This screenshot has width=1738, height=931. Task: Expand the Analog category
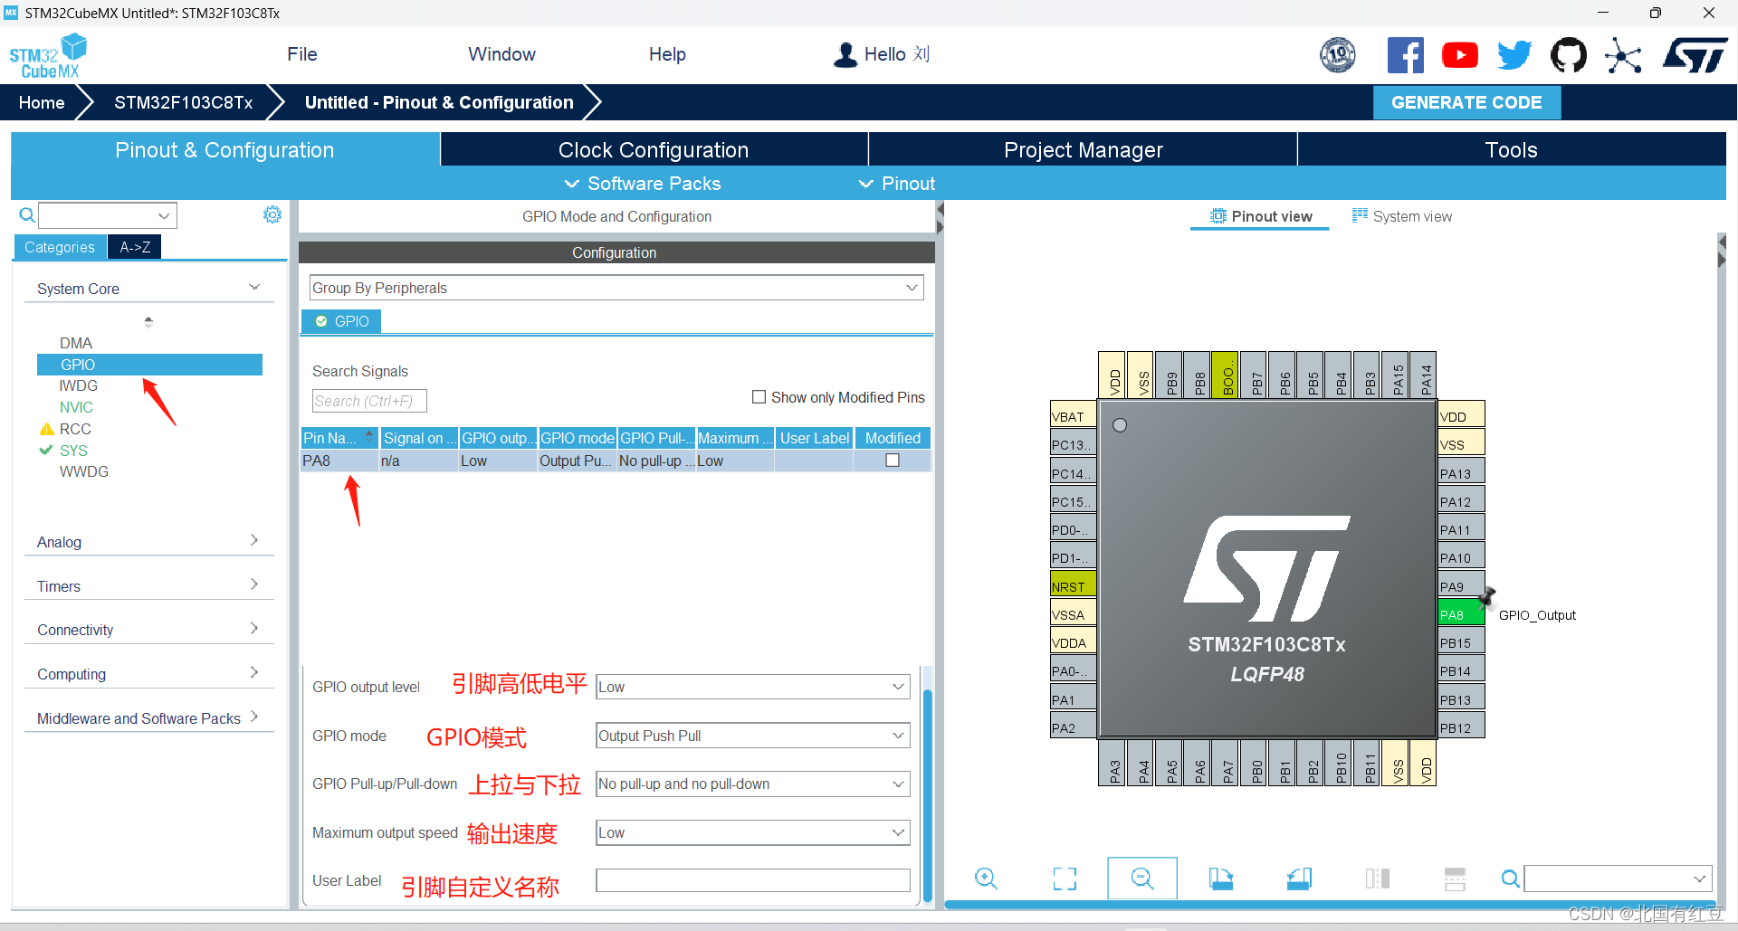[x=149, y=542]
